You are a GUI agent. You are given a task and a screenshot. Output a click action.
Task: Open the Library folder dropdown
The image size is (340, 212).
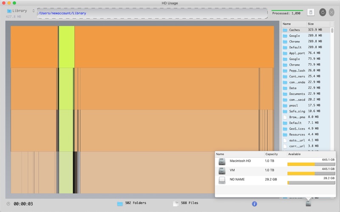(x=20, y=11)
